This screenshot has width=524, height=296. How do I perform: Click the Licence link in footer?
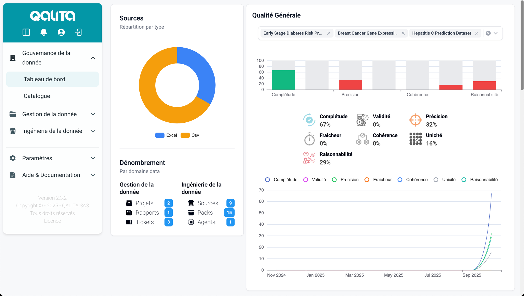pos(52,221)
